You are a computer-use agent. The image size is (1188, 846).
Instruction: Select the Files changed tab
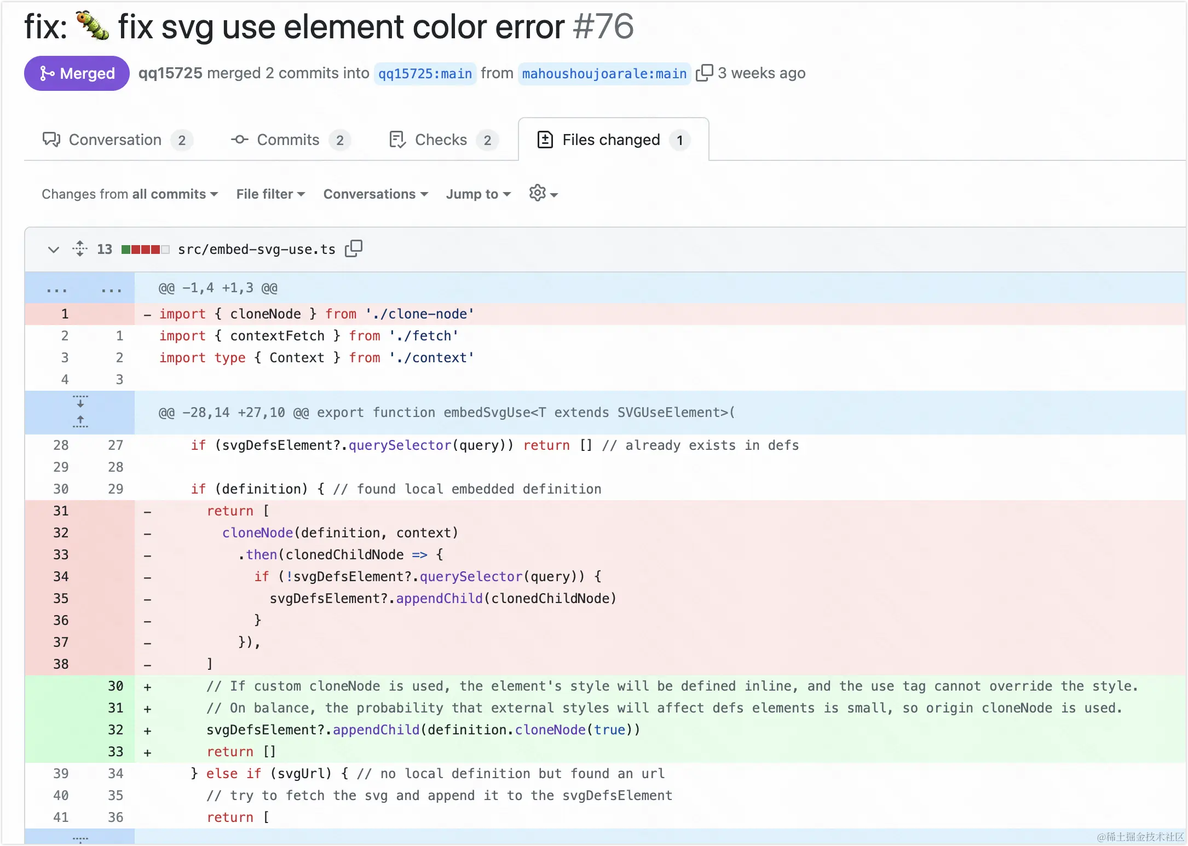tap(611, 140)
